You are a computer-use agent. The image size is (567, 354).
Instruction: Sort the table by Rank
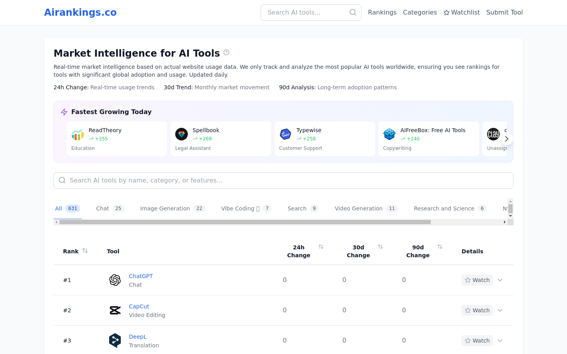point(85,251)
